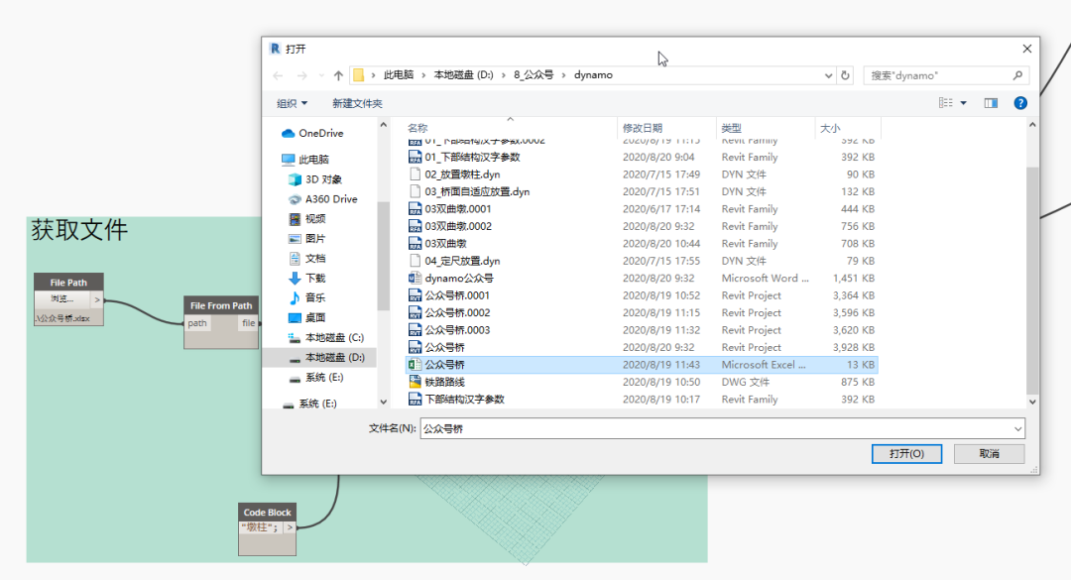
Task: Select 此电脑 in the navigation pane
Action: point(305,160)
